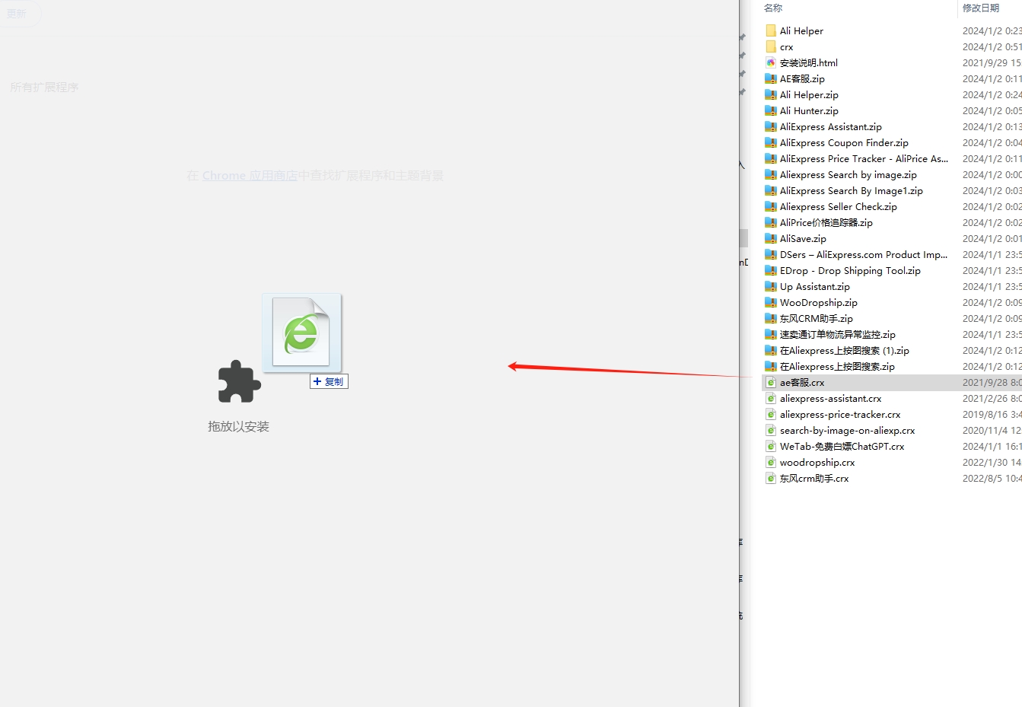Click the EDrop - Drop Shipping Tool.zip icon
1022x707 pixels.
tap(771, 270)
